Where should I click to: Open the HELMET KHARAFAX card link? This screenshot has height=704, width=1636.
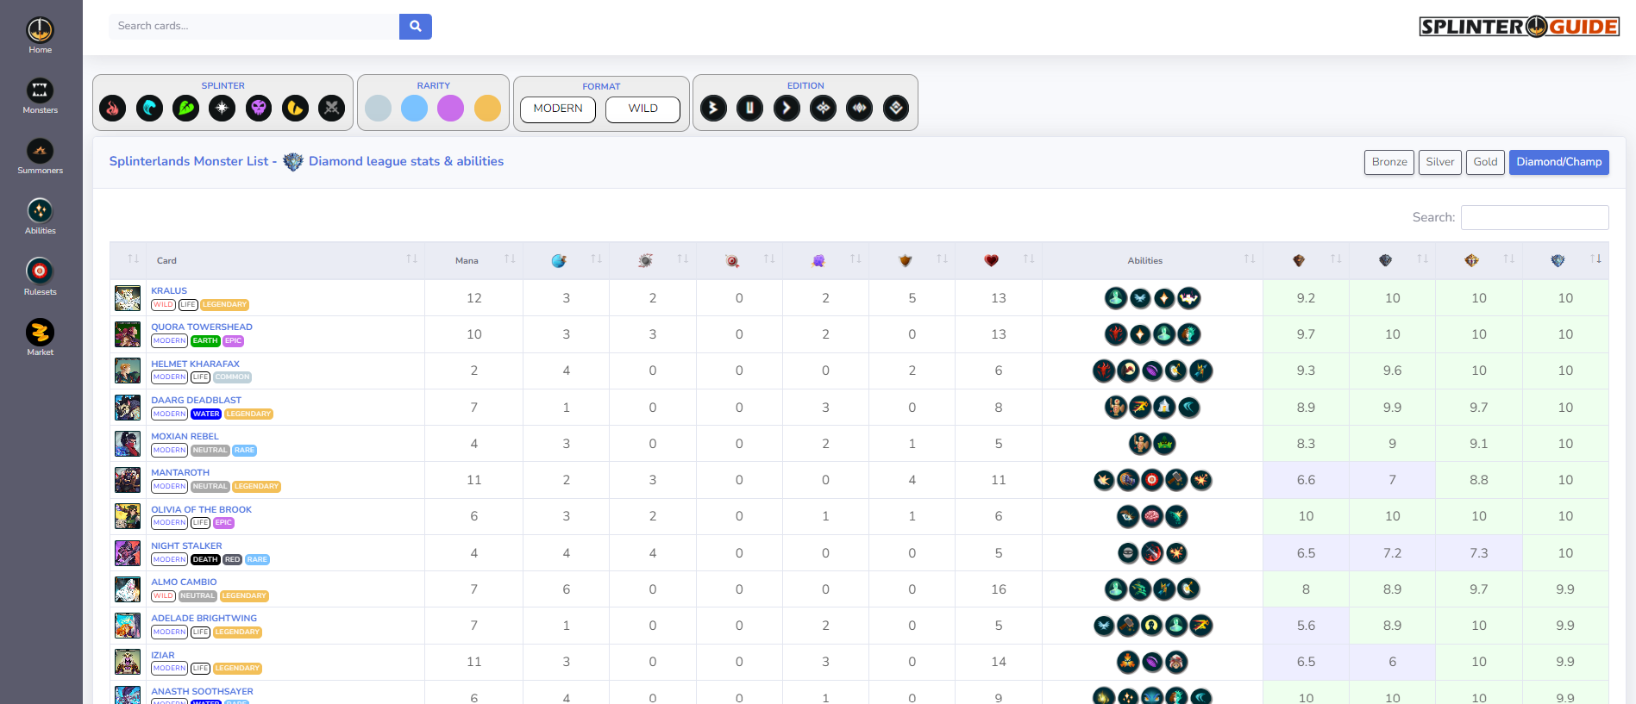pyautogui.click(x=195, y=364)
